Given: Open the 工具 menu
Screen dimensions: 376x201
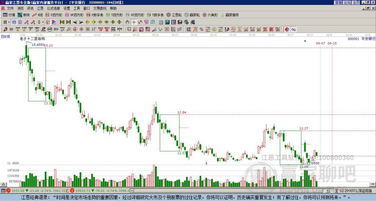Looking at the screenshot, I should tap(77, 8).
